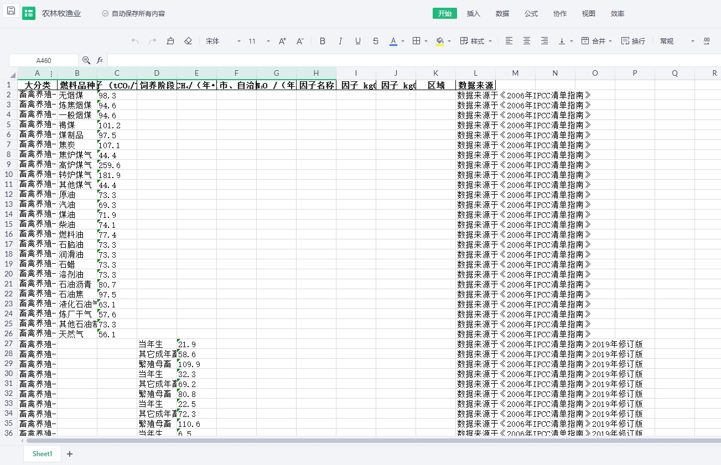Click cell containing 天然气
Viewport: 721px width, 465px height.
coord(77,334)
